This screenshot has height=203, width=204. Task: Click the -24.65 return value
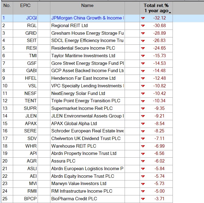pyautogui.click(x=159, y=48)
